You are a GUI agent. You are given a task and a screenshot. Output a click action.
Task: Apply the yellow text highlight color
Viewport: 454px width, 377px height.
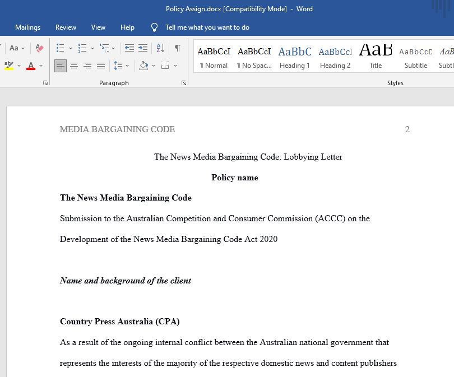point(9,66)
